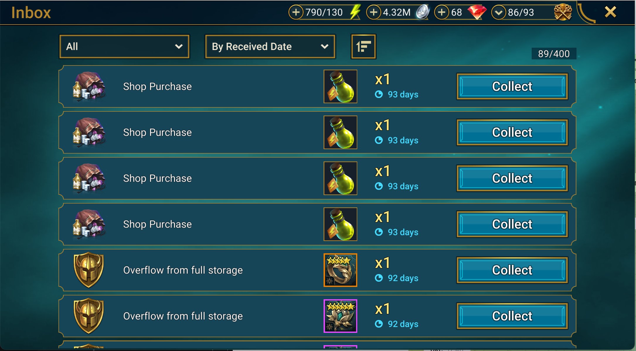This screenshot has width=636, height=351.
Task: Click the plus icon beside gems
Action: click(442, 12)
